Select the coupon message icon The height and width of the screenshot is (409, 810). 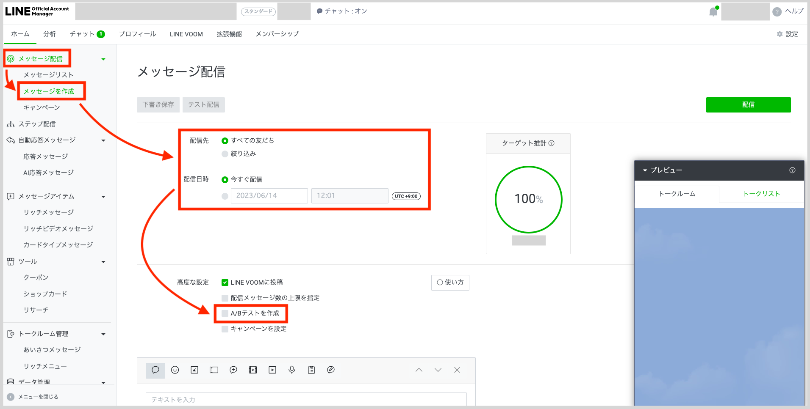(x=214, y=370)
